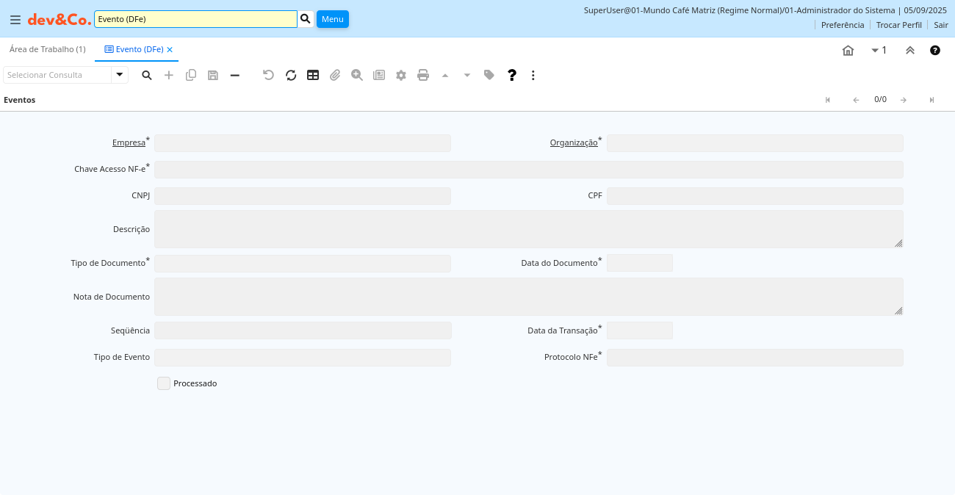The height and width of the screenshot is (495, 955).
Task: Click the home icon at top right
Action: [x=848, y=51]
